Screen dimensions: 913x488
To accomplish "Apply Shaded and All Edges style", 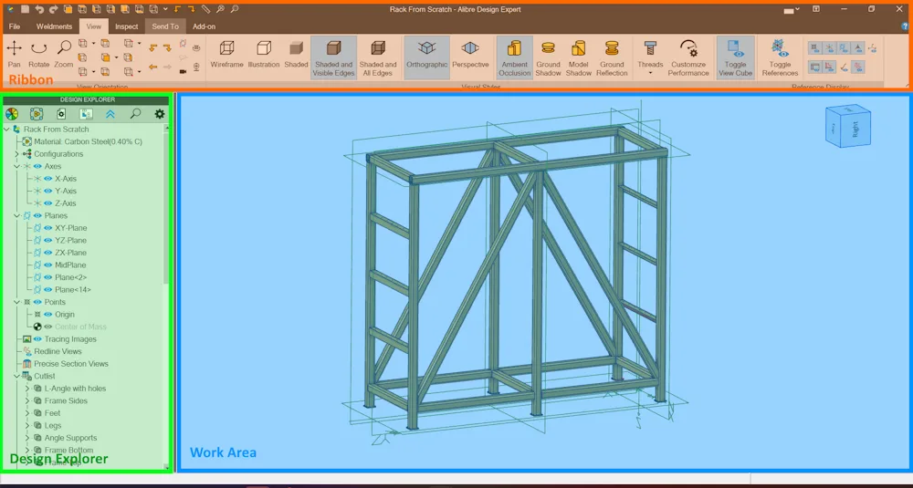I will click(378, 57).
